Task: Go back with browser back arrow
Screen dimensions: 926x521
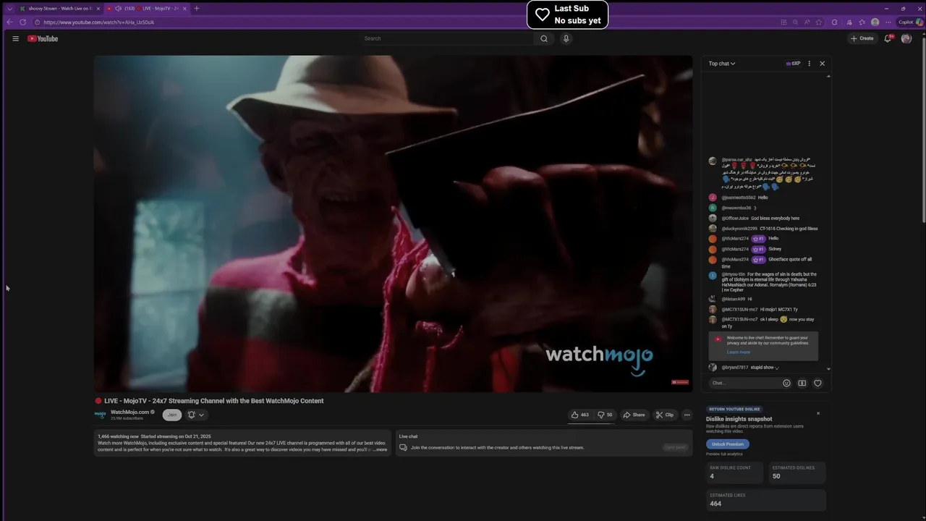Action: [x=9, y=22]
